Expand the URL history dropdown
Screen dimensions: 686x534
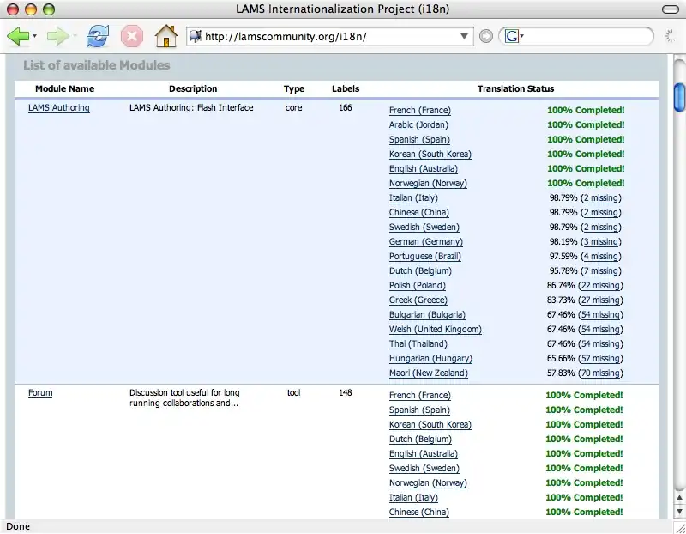pyautogui.click(x=466, y=36)
